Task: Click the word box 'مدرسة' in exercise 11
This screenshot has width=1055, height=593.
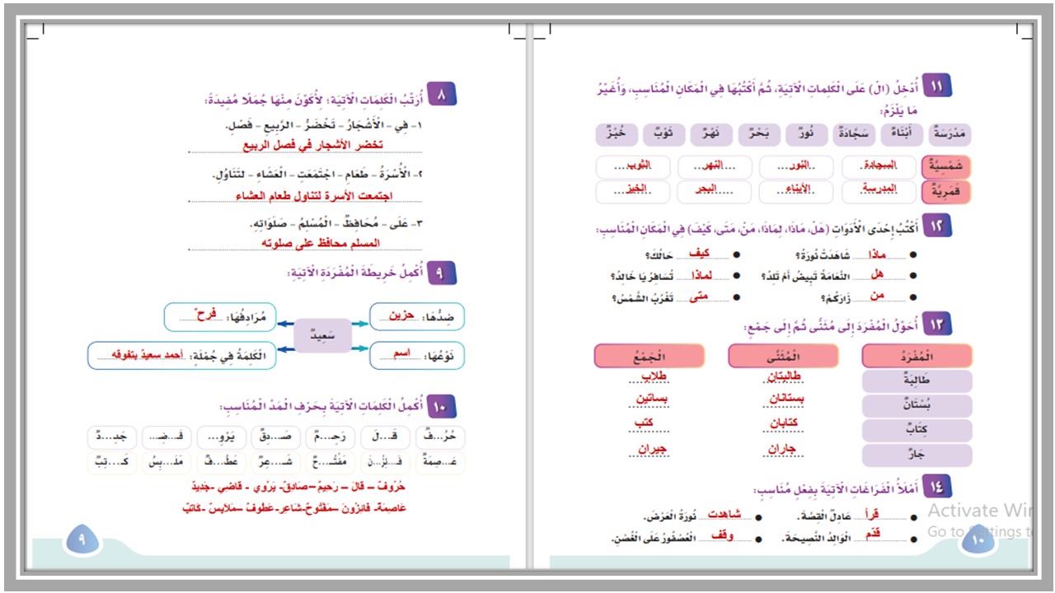Action: pyautogui.click(x=950, y=133)
